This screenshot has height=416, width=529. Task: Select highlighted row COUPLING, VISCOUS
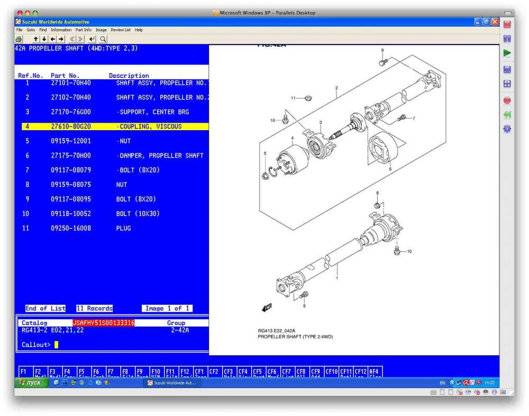115,126
